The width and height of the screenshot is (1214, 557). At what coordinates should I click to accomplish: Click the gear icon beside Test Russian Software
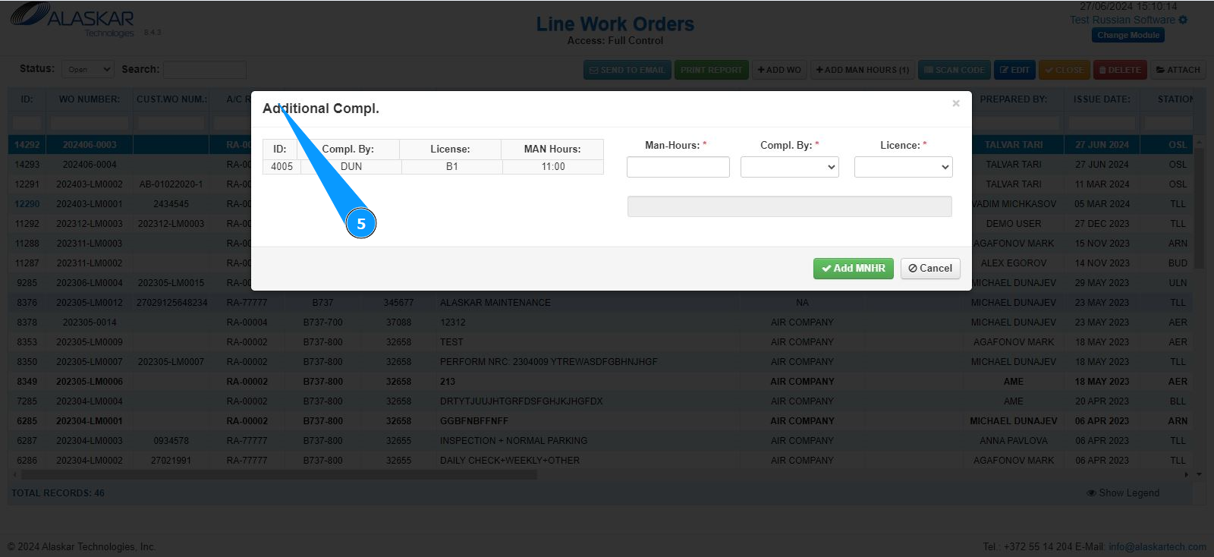point(1183,20)
